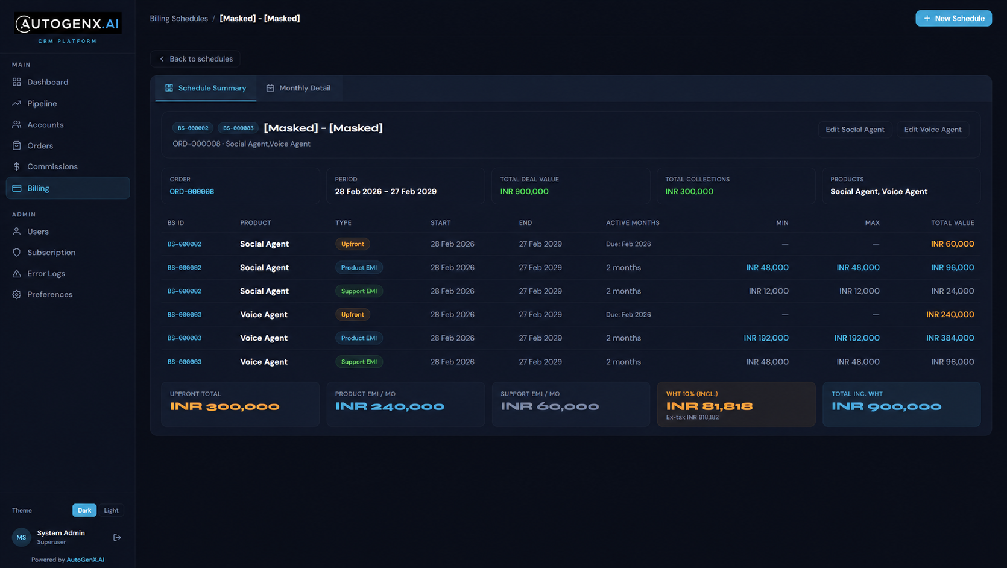Click the Product EMI / MO card
The image size is (1007, 568).
click(x=405, y=405)
